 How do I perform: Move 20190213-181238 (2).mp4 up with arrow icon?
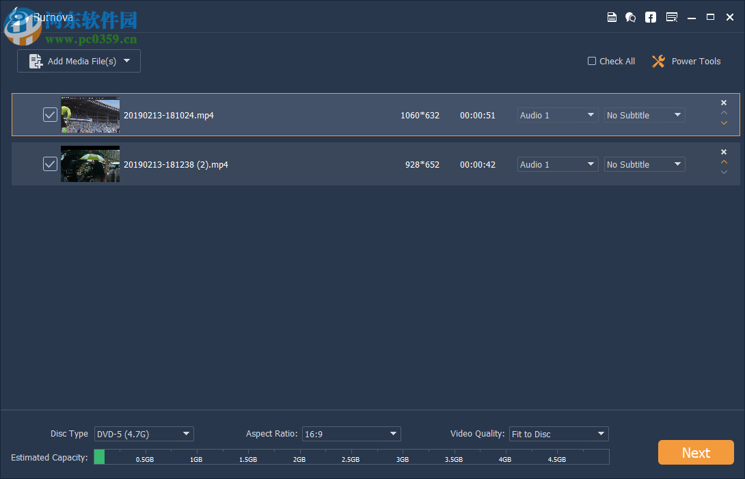point(724,162)
